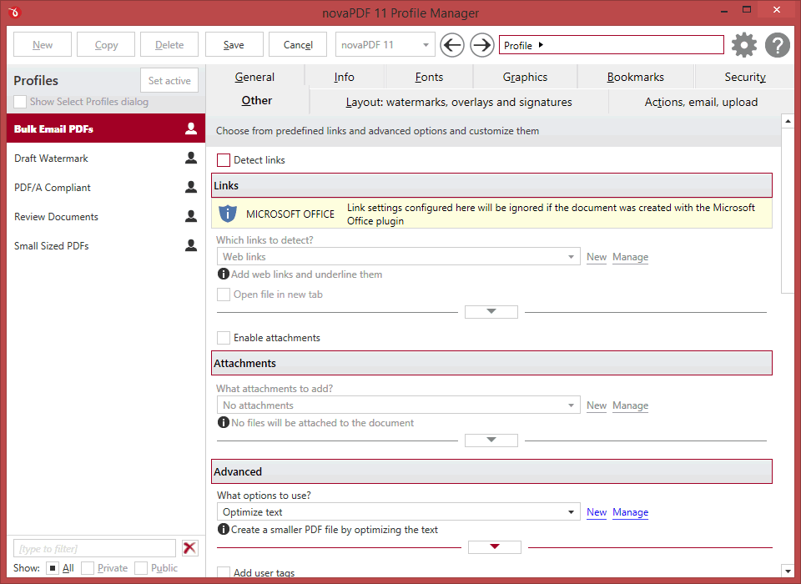Open settings via the gear icon

[x=743, y=45]
